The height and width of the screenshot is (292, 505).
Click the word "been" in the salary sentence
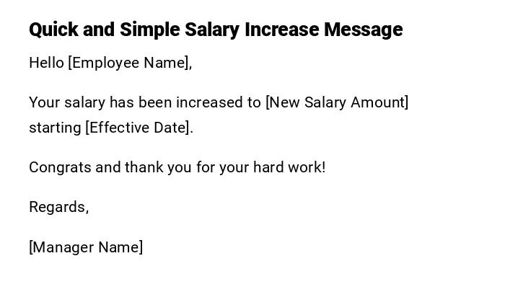click(x=155, y=102)
